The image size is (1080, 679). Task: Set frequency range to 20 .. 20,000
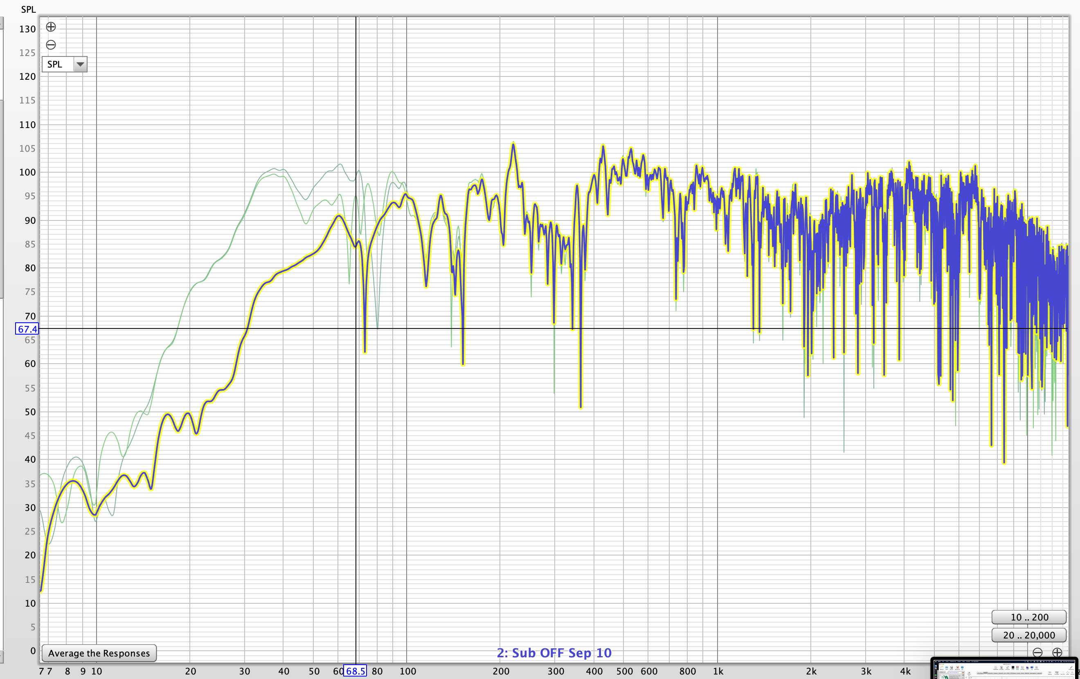pyautogui.click(x=1028, y=635)
